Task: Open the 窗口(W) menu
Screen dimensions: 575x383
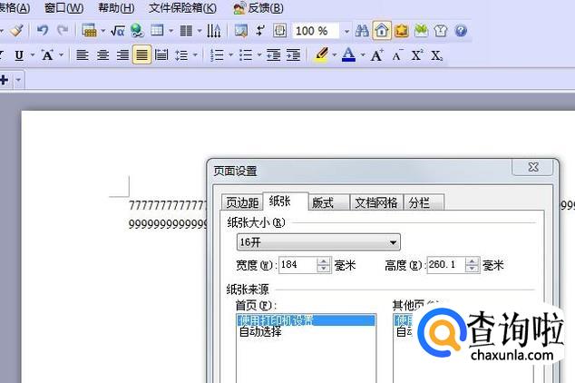Action: (63, 8)
